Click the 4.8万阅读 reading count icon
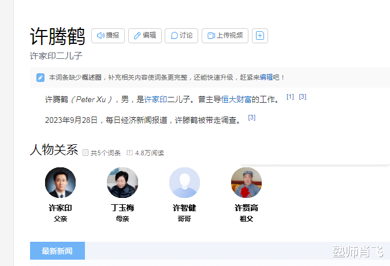 [x=129, y=153]
